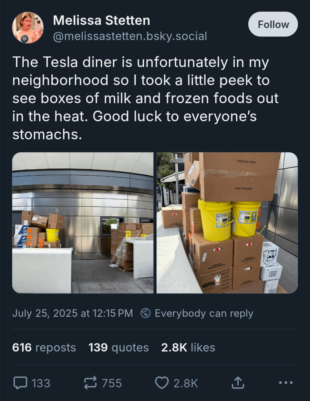Open the Melissa Stetten display name
310x401 pixels.
[x=101, y=20]
